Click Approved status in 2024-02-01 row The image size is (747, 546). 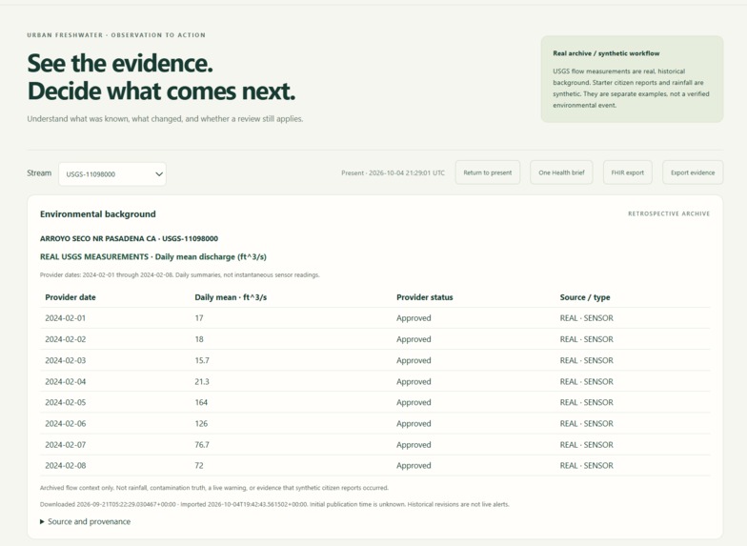pyautogui.click(x=414, y=318)
